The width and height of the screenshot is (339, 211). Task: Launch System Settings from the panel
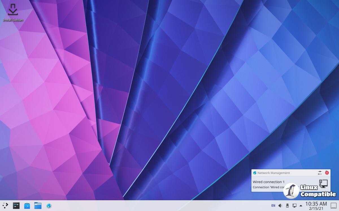pyautogui.click(x=16, y=206)
